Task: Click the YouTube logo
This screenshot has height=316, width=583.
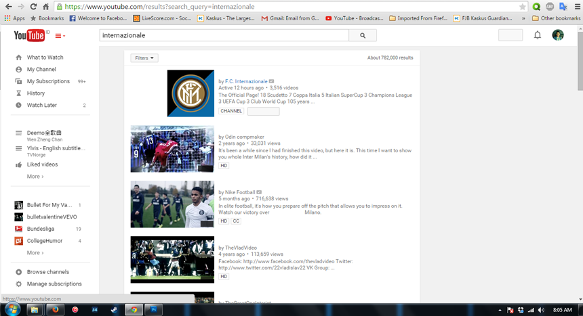Action: coord(29,35)
